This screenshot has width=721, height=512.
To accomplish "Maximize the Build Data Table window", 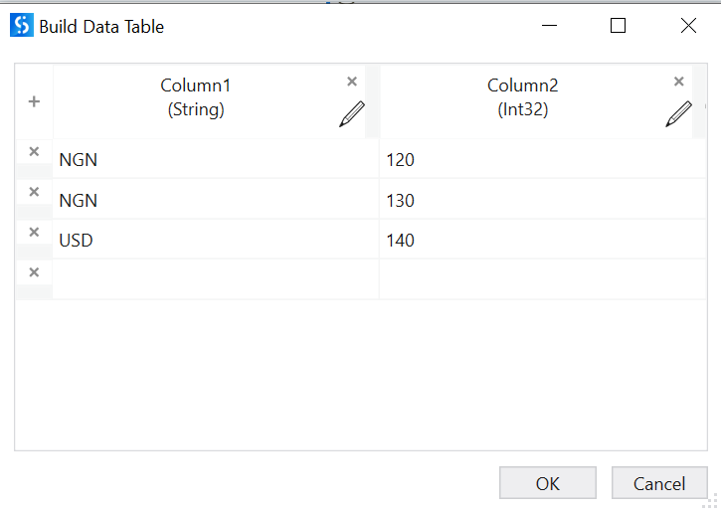I will (x=618, y=26).
